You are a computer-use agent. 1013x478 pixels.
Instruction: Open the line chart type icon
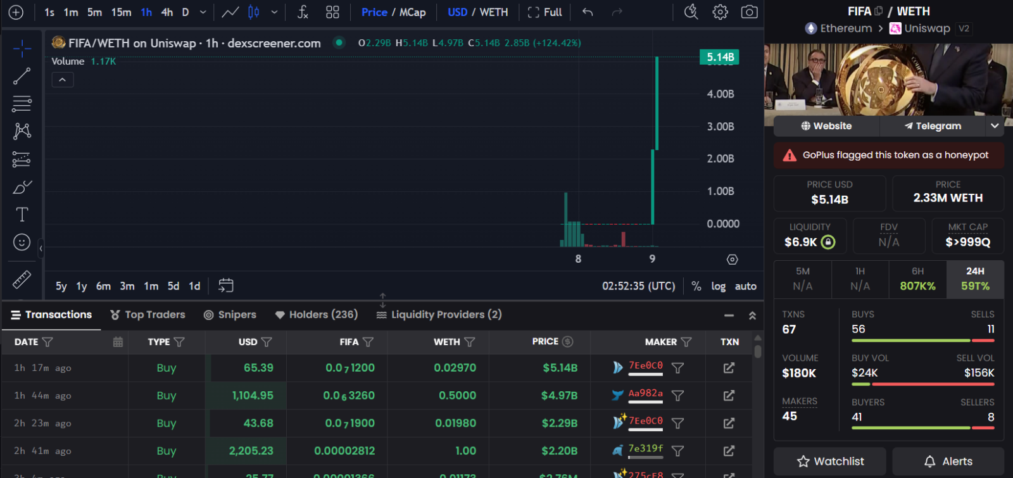tap(230, 12)
